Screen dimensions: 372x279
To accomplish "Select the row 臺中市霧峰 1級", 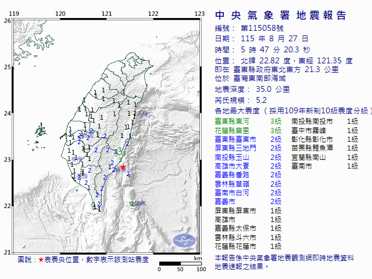I will (325, 130).
